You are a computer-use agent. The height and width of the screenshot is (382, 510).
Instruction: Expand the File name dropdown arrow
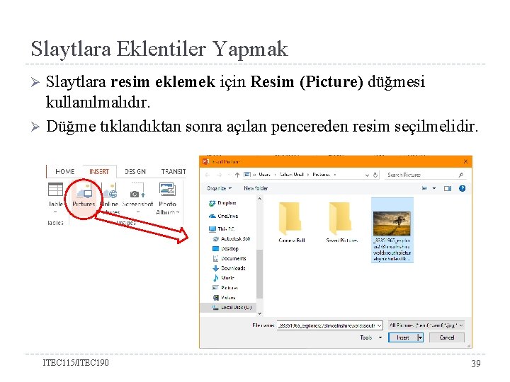[379, 325]
